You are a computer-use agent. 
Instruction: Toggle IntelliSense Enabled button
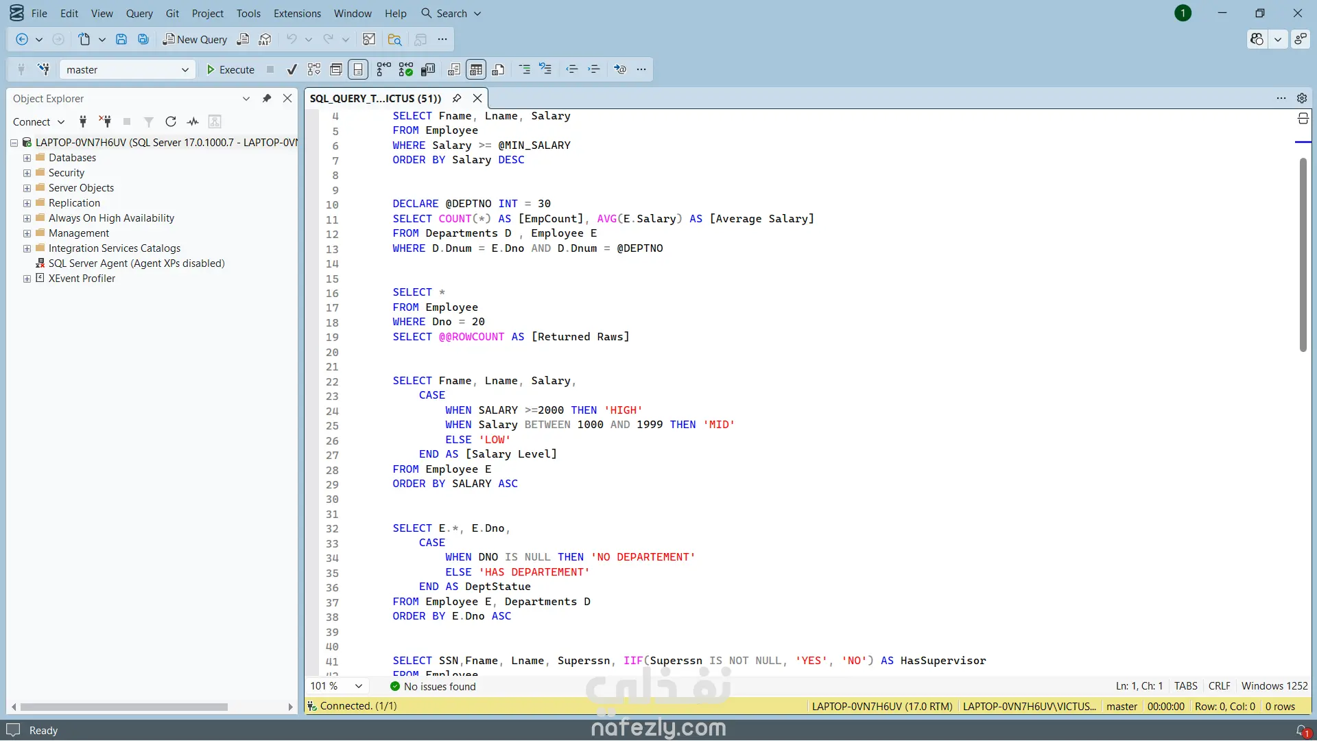point(358,69)
